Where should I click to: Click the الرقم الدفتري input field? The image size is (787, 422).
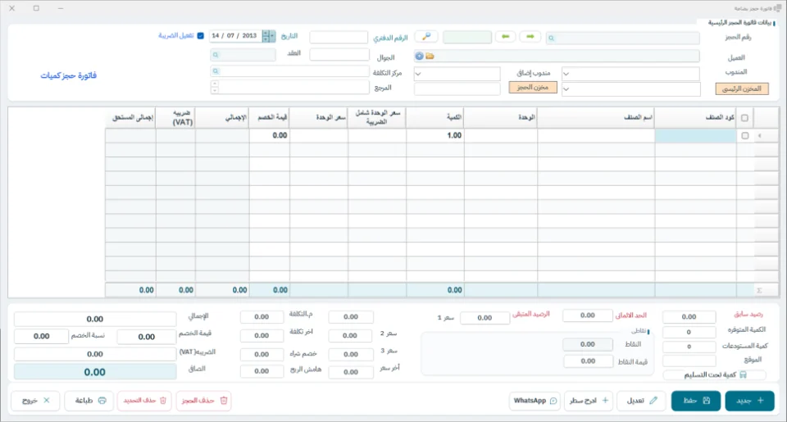tap(339, 37)
